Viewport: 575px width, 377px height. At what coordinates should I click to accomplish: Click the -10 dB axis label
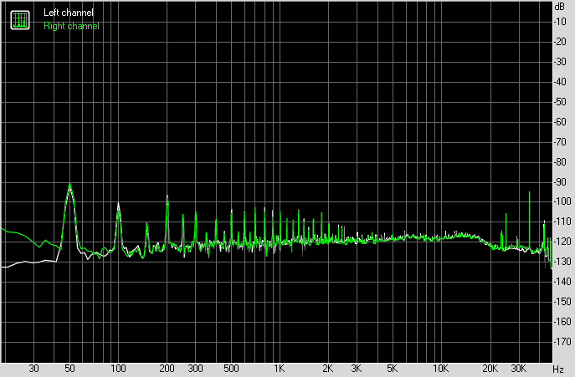tap(560, 22)
